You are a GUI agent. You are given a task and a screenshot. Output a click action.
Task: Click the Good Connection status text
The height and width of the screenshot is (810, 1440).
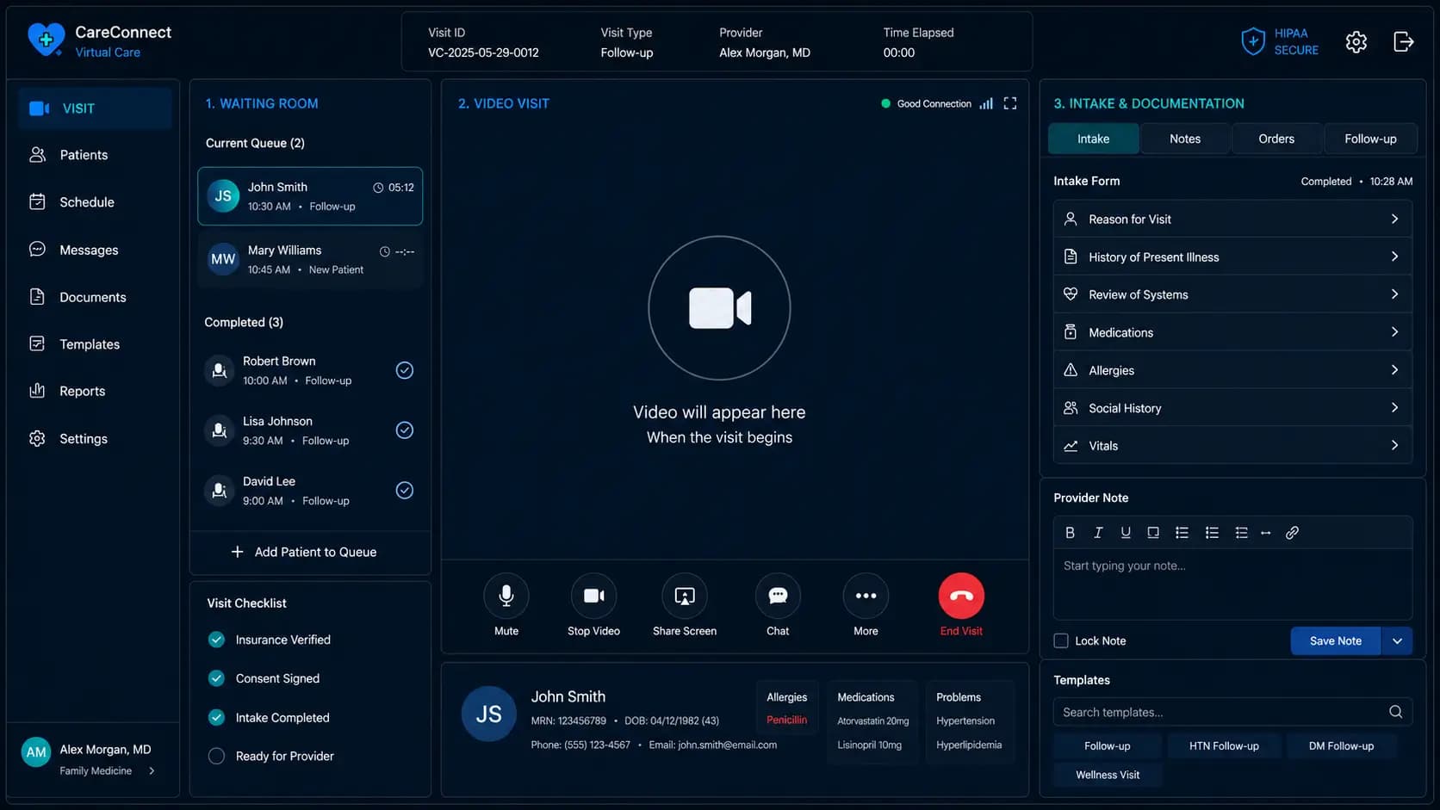934,104
